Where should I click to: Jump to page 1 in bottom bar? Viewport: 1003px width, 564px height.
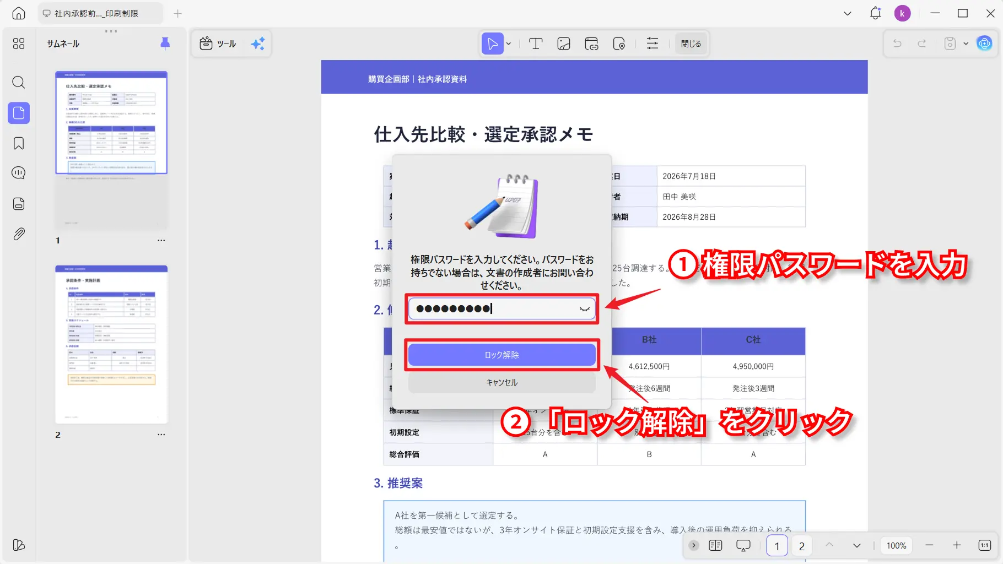(x=777, y=546)
